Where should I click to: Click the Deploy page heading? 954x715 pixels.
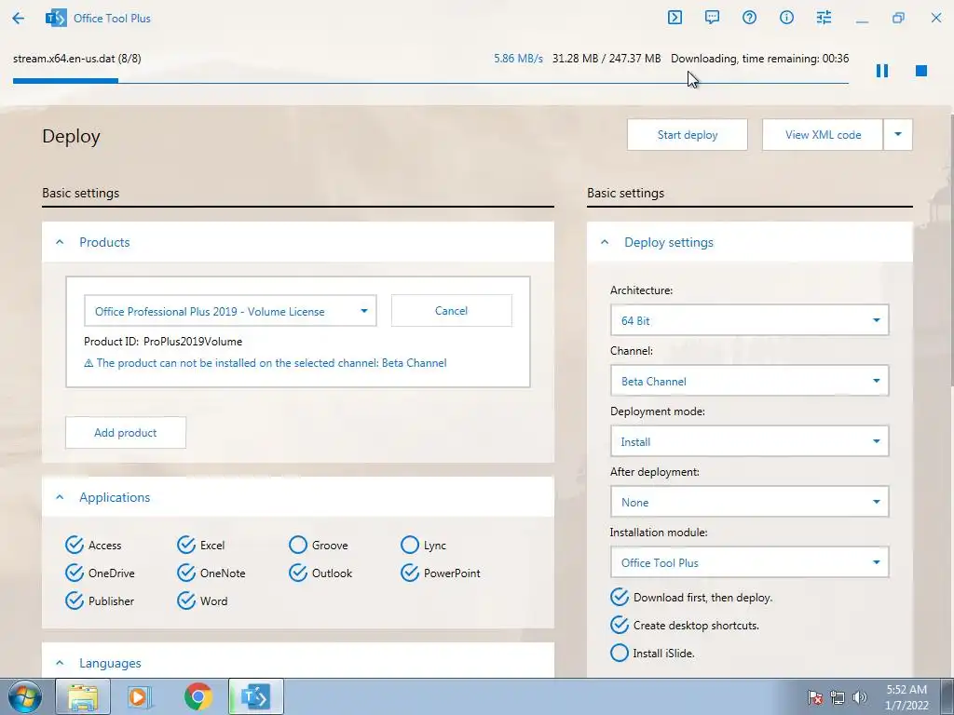[71, 136]
